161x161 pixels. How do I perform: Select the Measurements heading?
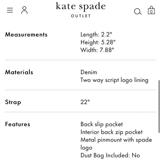click(x=26, y=34)
